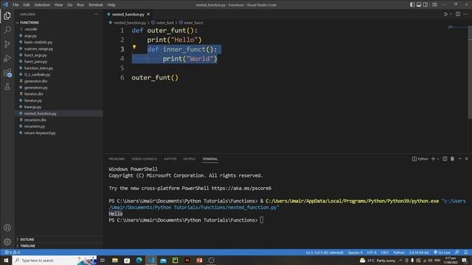Click errors and warnings count in status bar
The height and width of the screenshot is (265, 472).
(12, 252)
